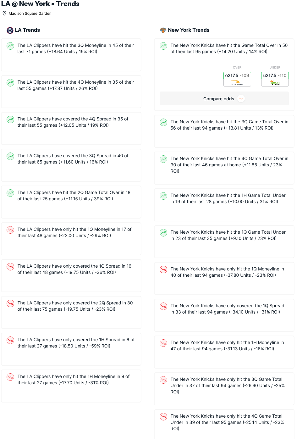Click green trend icon for Clippers 3Q Moneyline
This screenshot has width=297, height=439.
(x=10, y=46)
